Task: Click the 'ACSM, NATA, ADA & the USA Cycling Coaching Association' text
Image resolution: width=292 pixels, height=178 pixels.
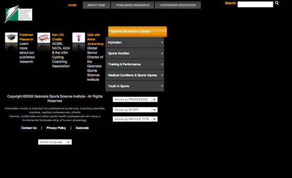Action: click(61, 55)
